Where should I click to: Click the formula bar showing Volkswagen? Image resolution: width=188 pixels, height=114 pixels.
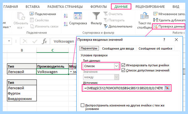pos(64,41)
